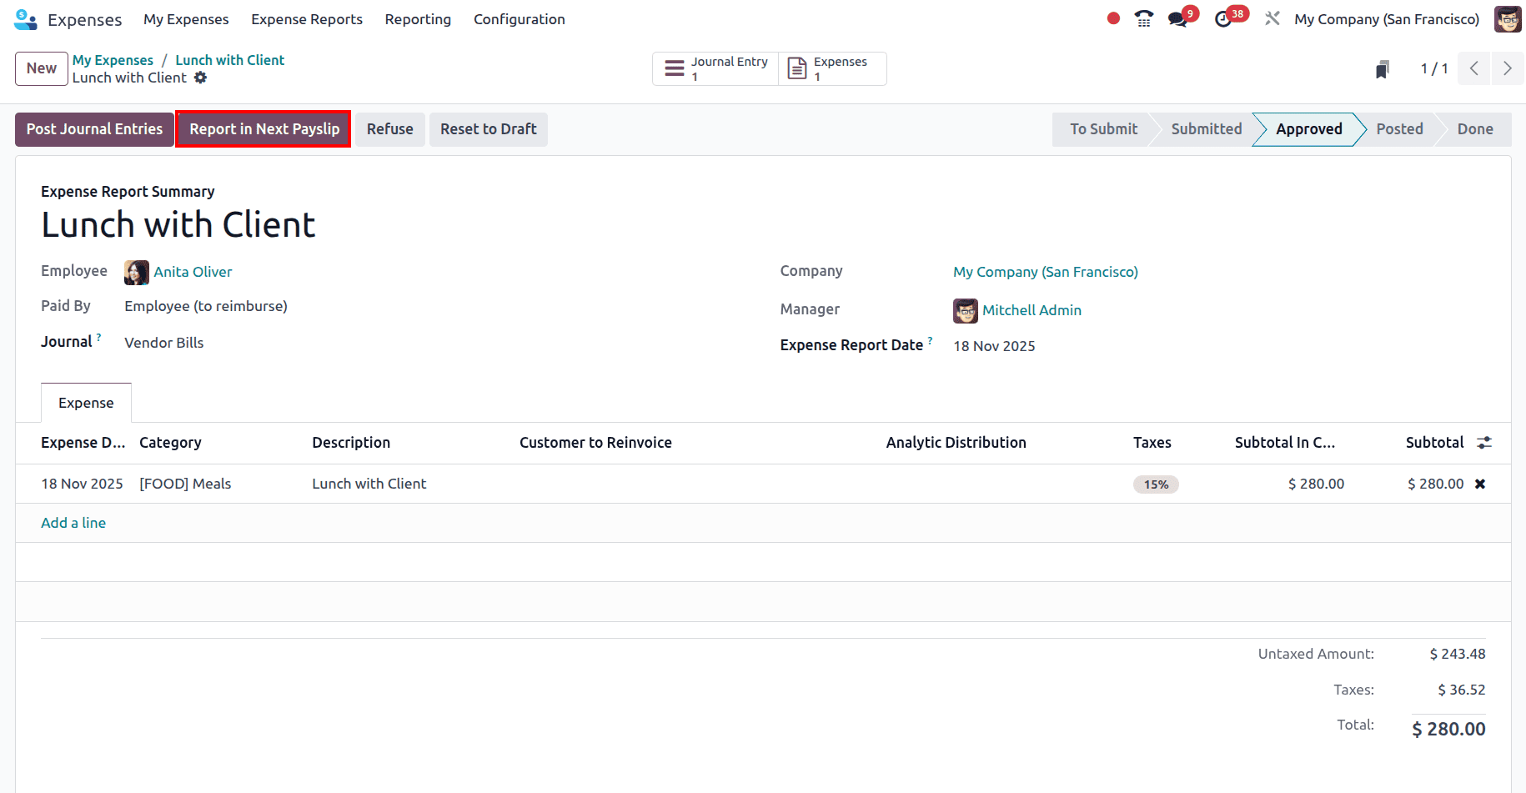
Task: Click the Post Journal Entries button
Action: coord(93,129)
